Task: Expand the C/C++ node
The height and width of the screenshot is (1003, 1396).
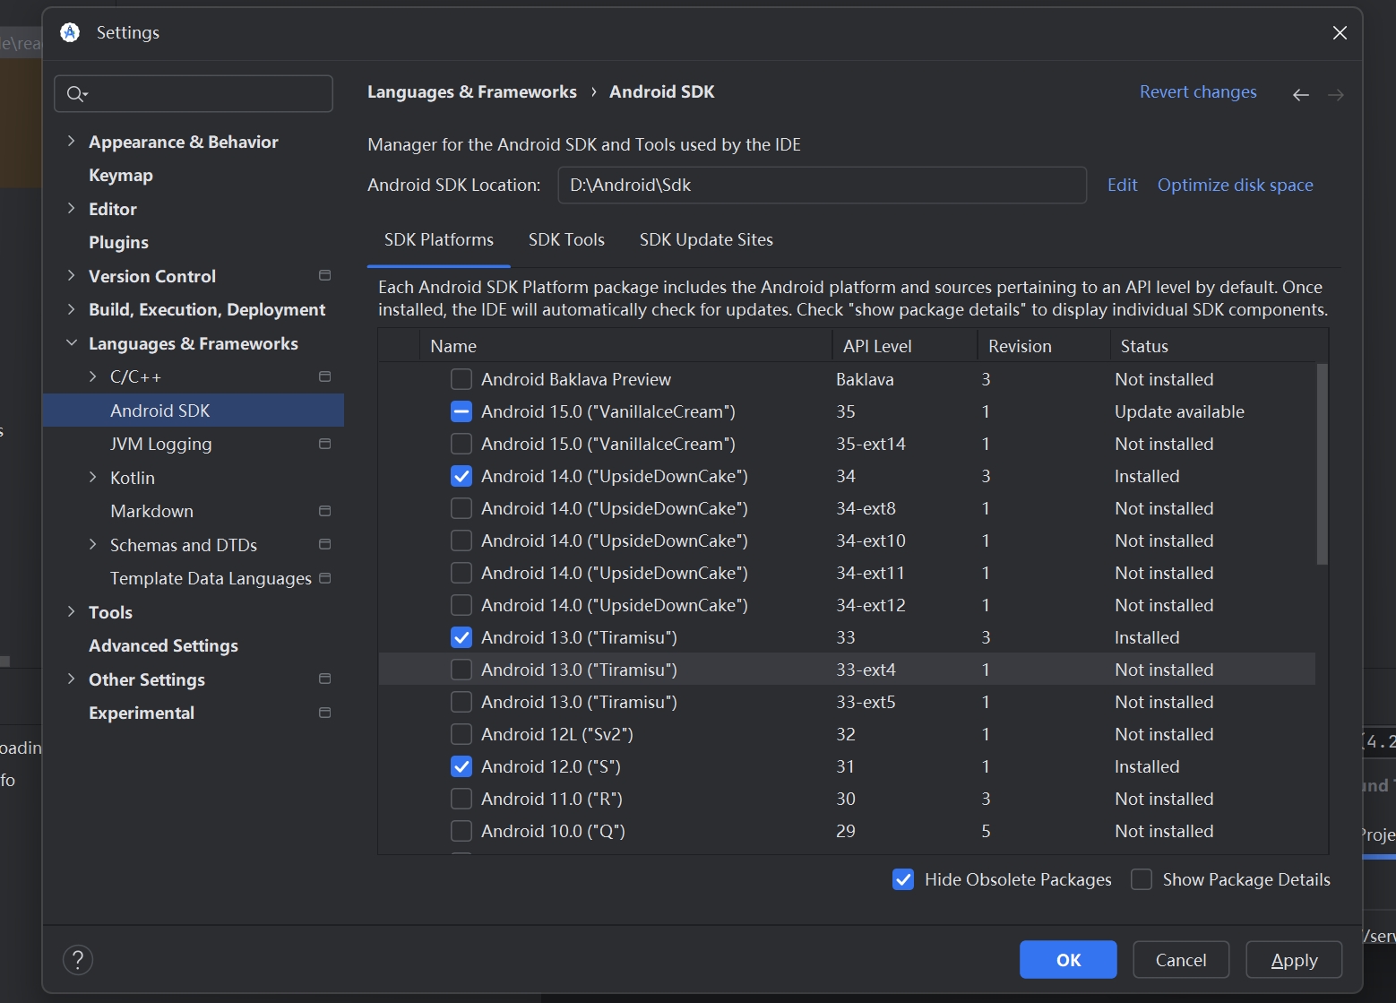Action: point(93,376)
